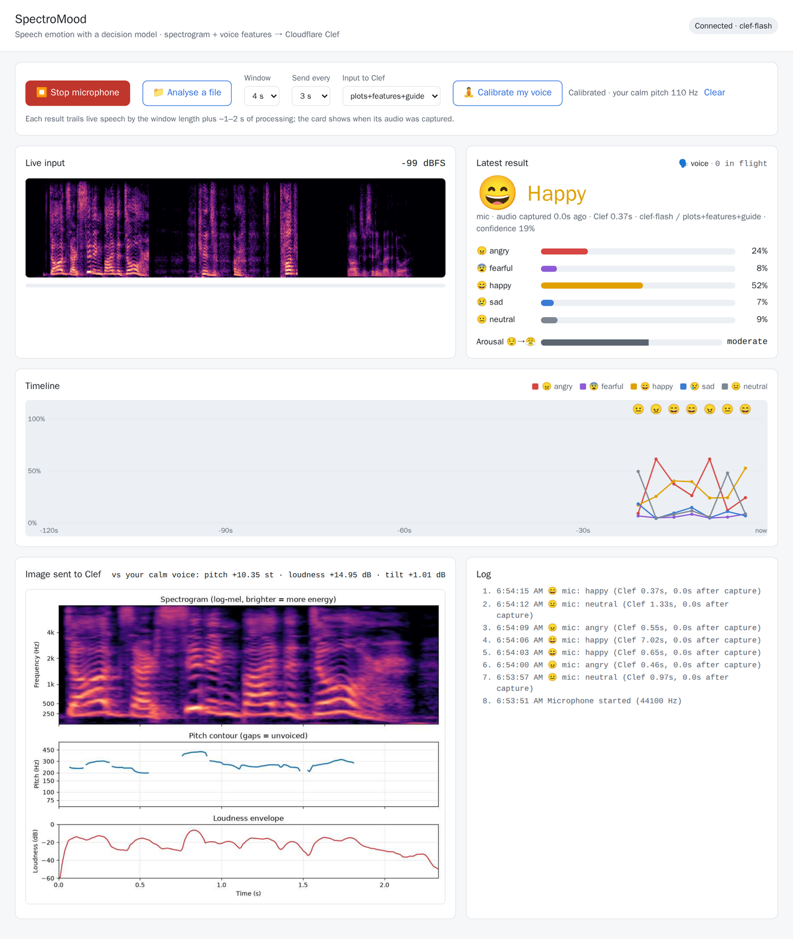The height and width of the screenshot is (939, 793).
Task: Click the 6:54:06 AM happy log entry
Action: coord(629,641)
